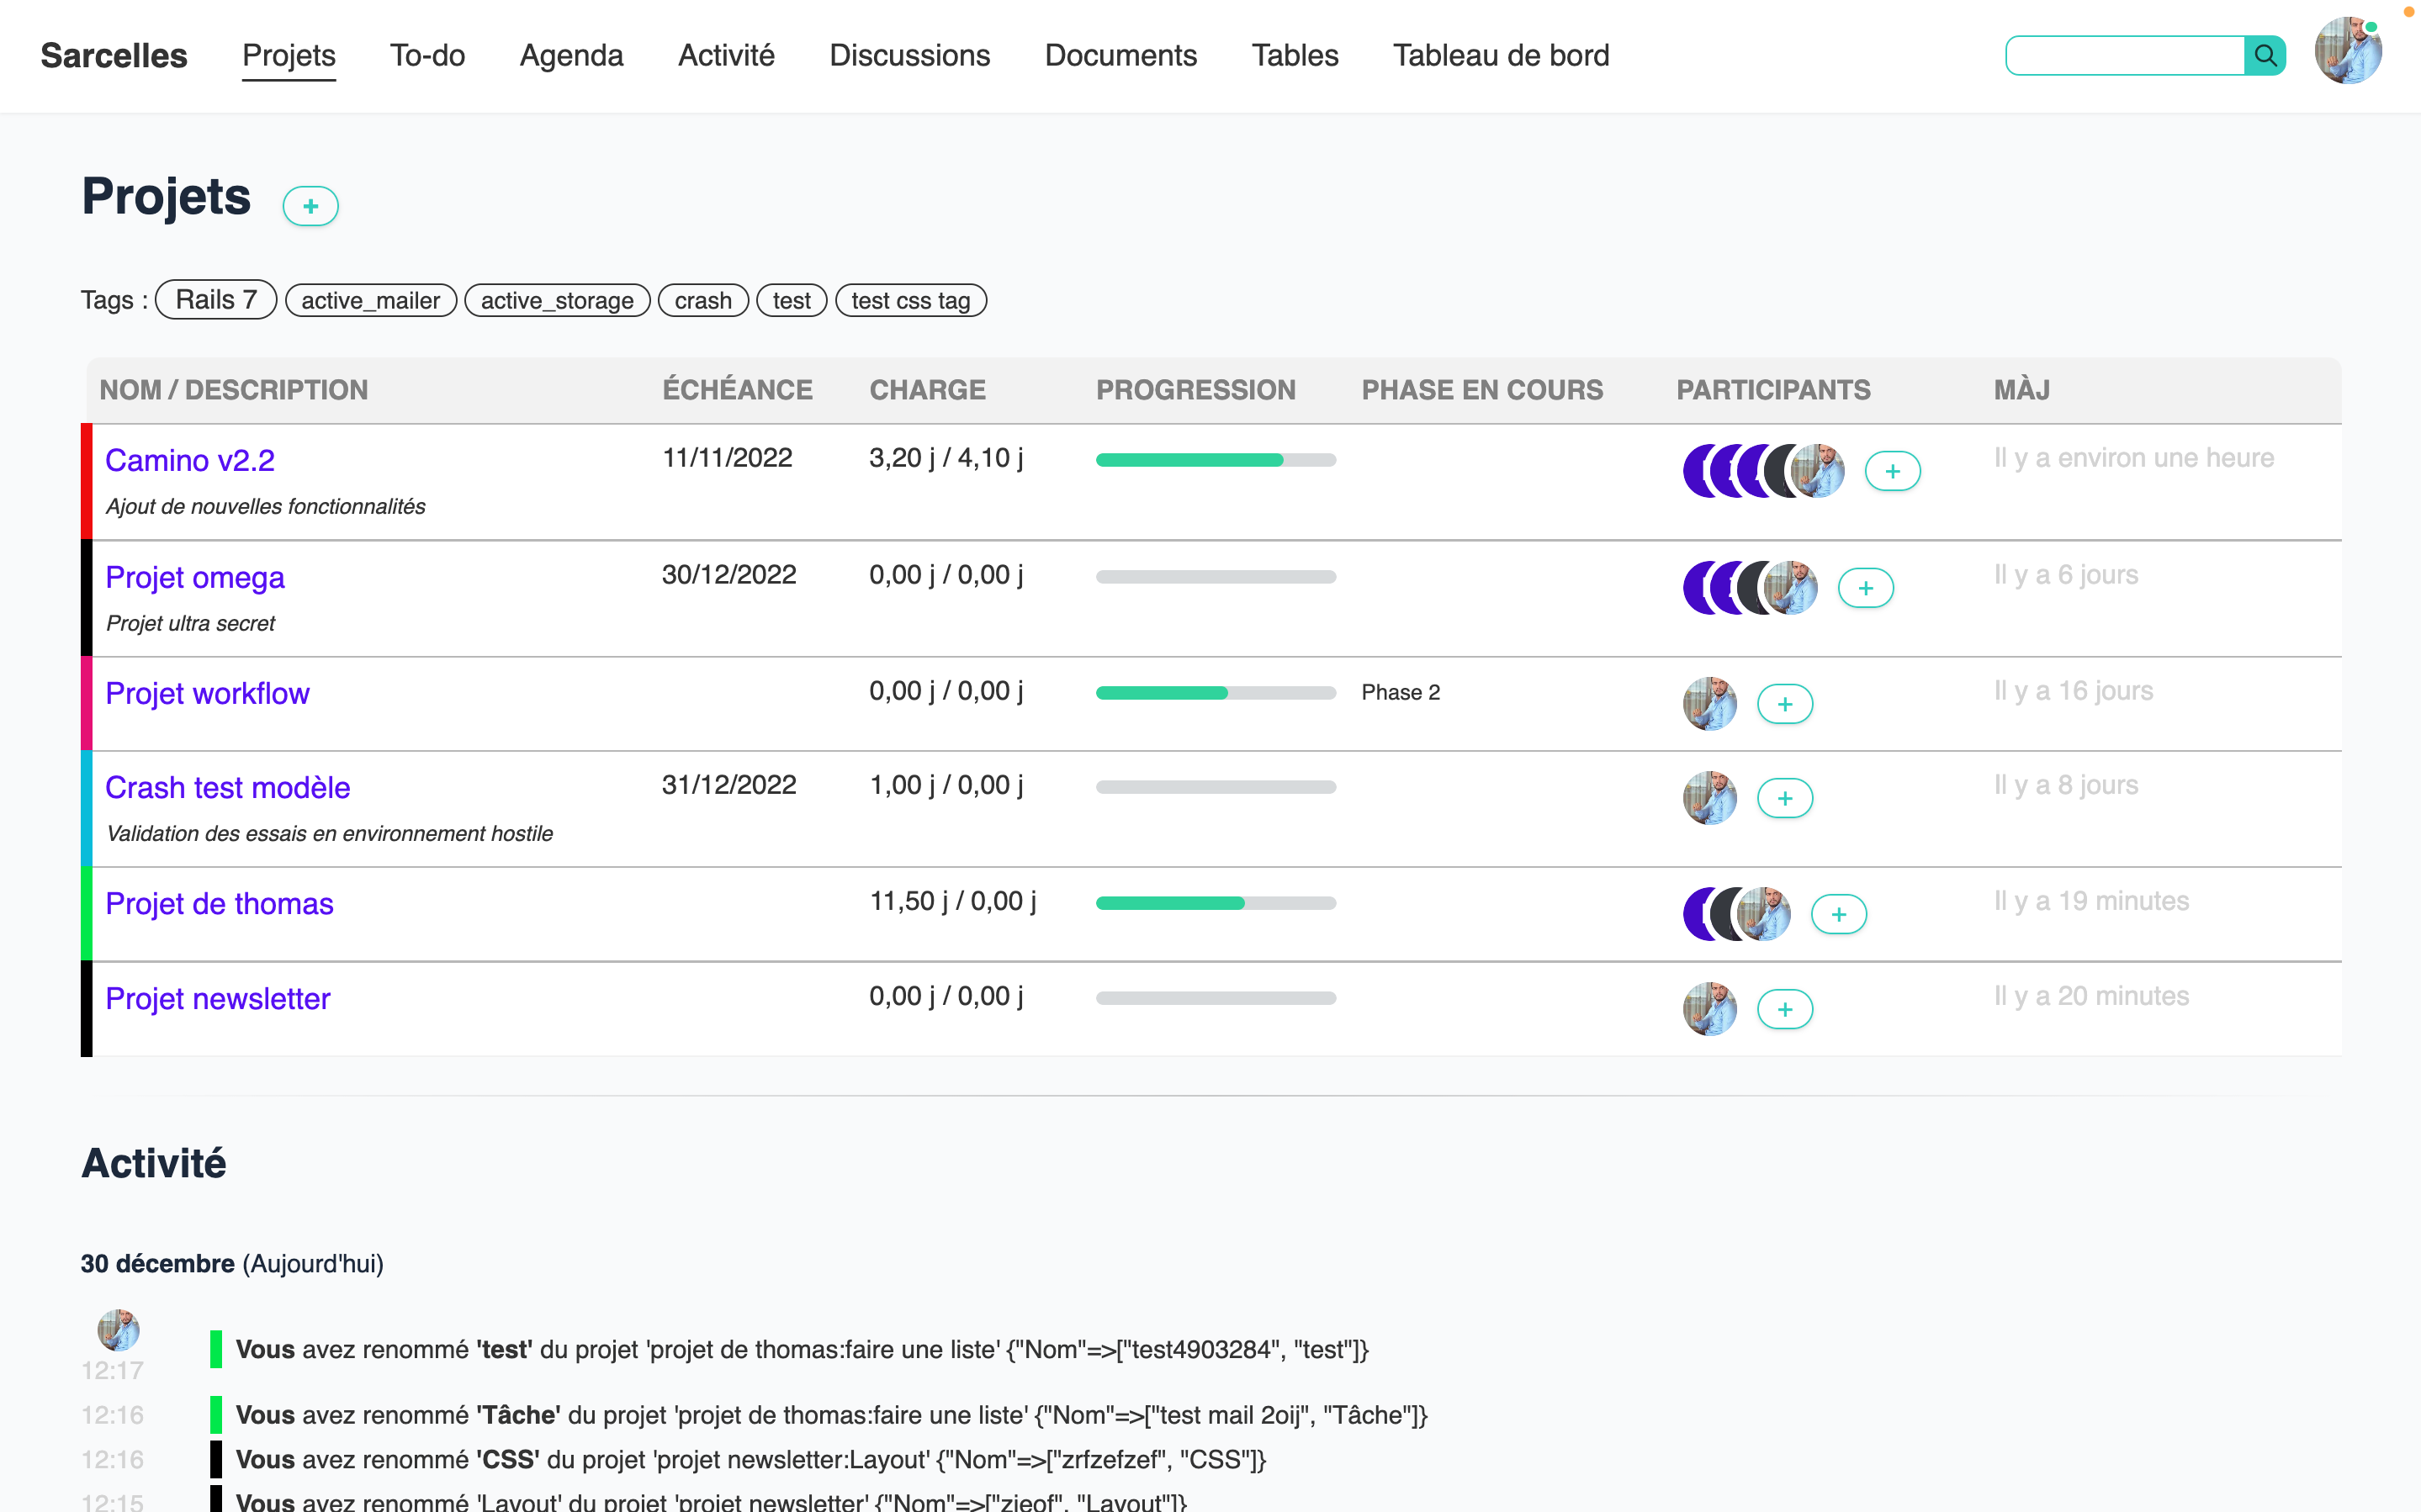The height and width of the screenshot is (1512, 2421).
Task: Add participant to Projet omega
Action: pyautogui.click(x=1865, y=588)
